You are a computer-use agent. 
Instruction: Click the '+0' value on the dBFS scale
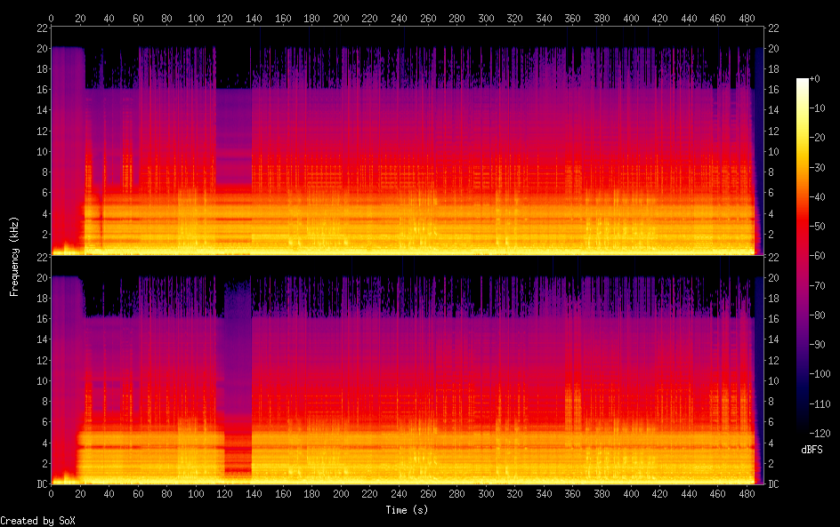(x=814, y=78)
